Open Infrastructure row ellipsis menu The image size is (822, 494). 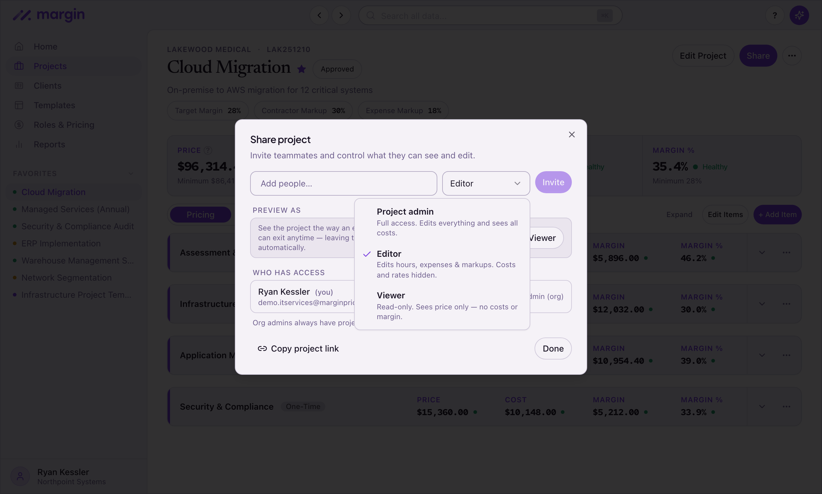coord(787,304)
